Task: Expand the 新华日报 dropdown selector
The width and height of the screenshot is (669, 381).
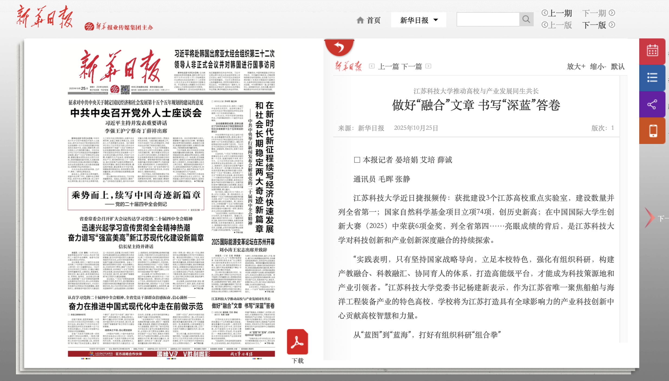Action: (x=418, y=20)
